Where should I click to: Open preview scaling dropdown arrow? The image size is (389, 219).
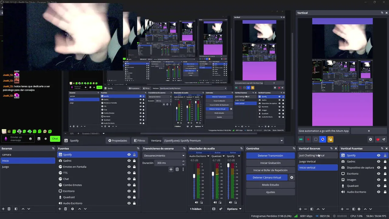[x=103, y=133]
